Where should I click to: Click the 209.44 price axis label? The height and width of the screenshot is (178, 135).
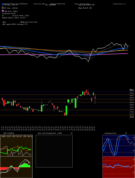click(131, 102)
